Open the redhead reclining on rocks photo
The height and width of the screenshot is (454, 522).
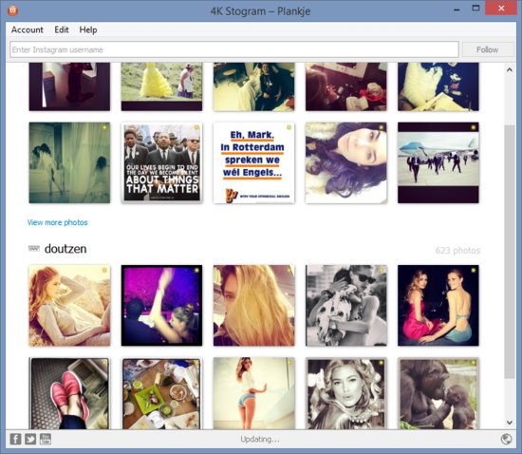(x=69, y=306)
